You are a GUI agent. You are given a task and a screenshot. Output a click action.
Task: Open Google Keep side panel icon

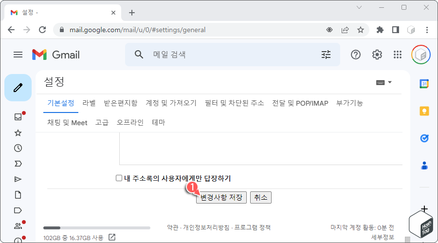(x=424, y=111)
